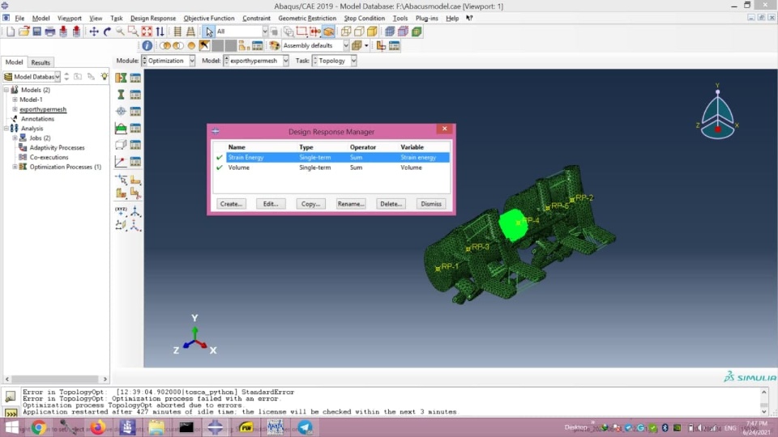
Task: Open the Objective Function menu
Action: (x=209, y=19)
